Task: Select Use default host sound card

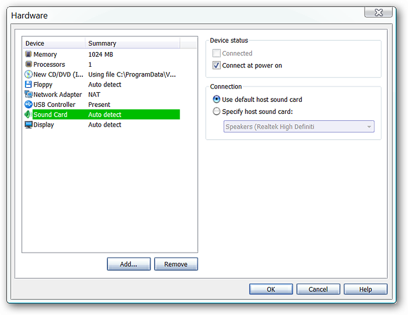Action: (217, 99)
